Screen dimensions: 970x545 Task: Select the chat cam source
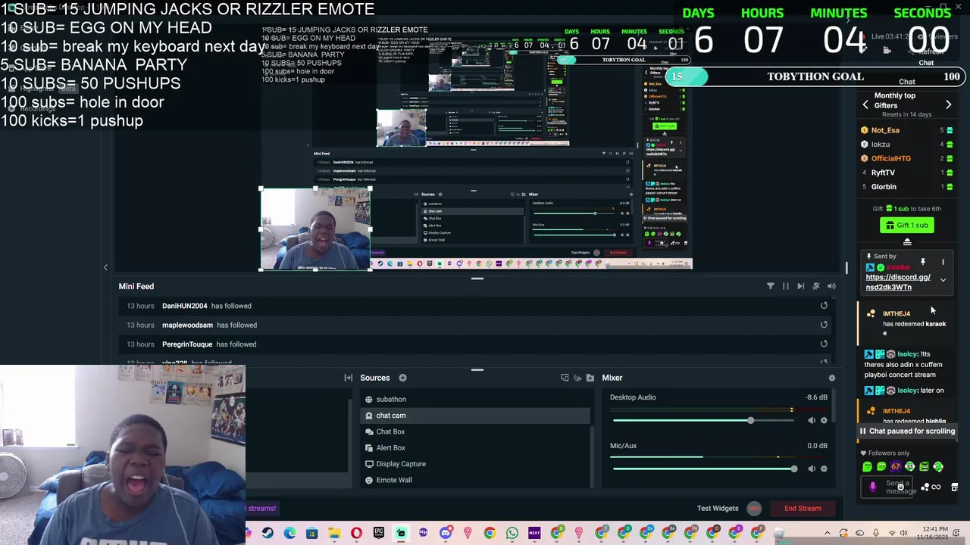pyautogui.click(x=475, y=416)
